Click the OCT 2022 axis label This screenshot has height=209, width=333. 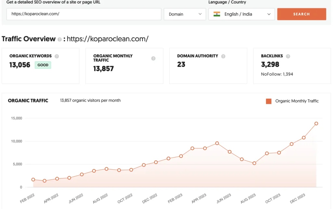coord(125,198)
